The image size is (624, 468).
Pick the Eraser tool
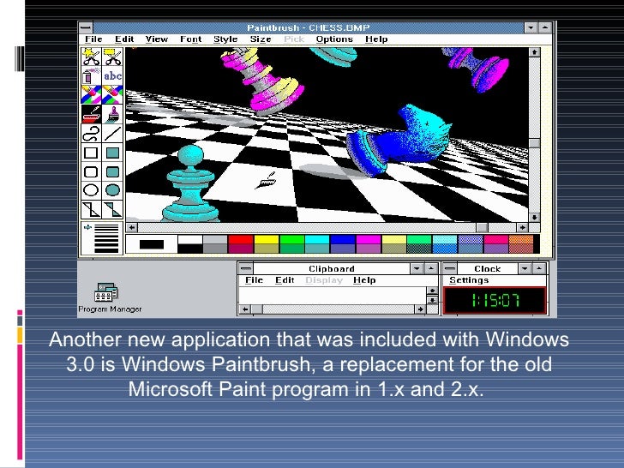pos(112,94)
